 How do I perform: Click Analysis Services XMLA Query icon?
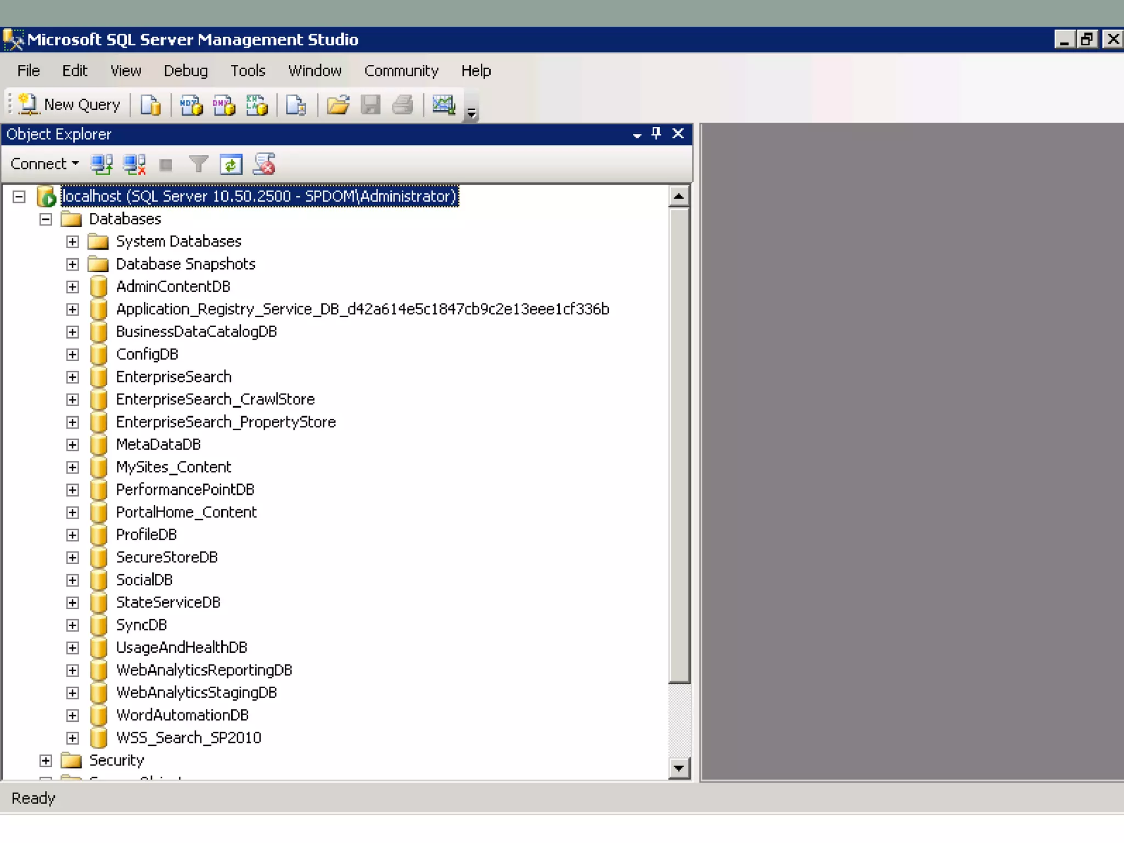tap(256, 104)
